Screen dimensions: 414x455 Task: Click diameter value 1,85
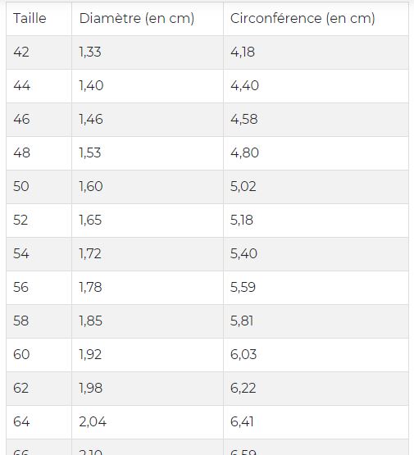coord(90,321)
